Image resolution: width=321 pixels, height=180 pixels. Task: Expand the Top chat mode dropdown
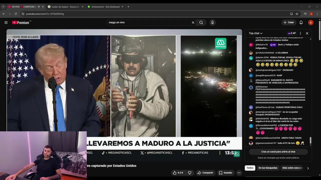pyautogui.click(x=256, y=33)
